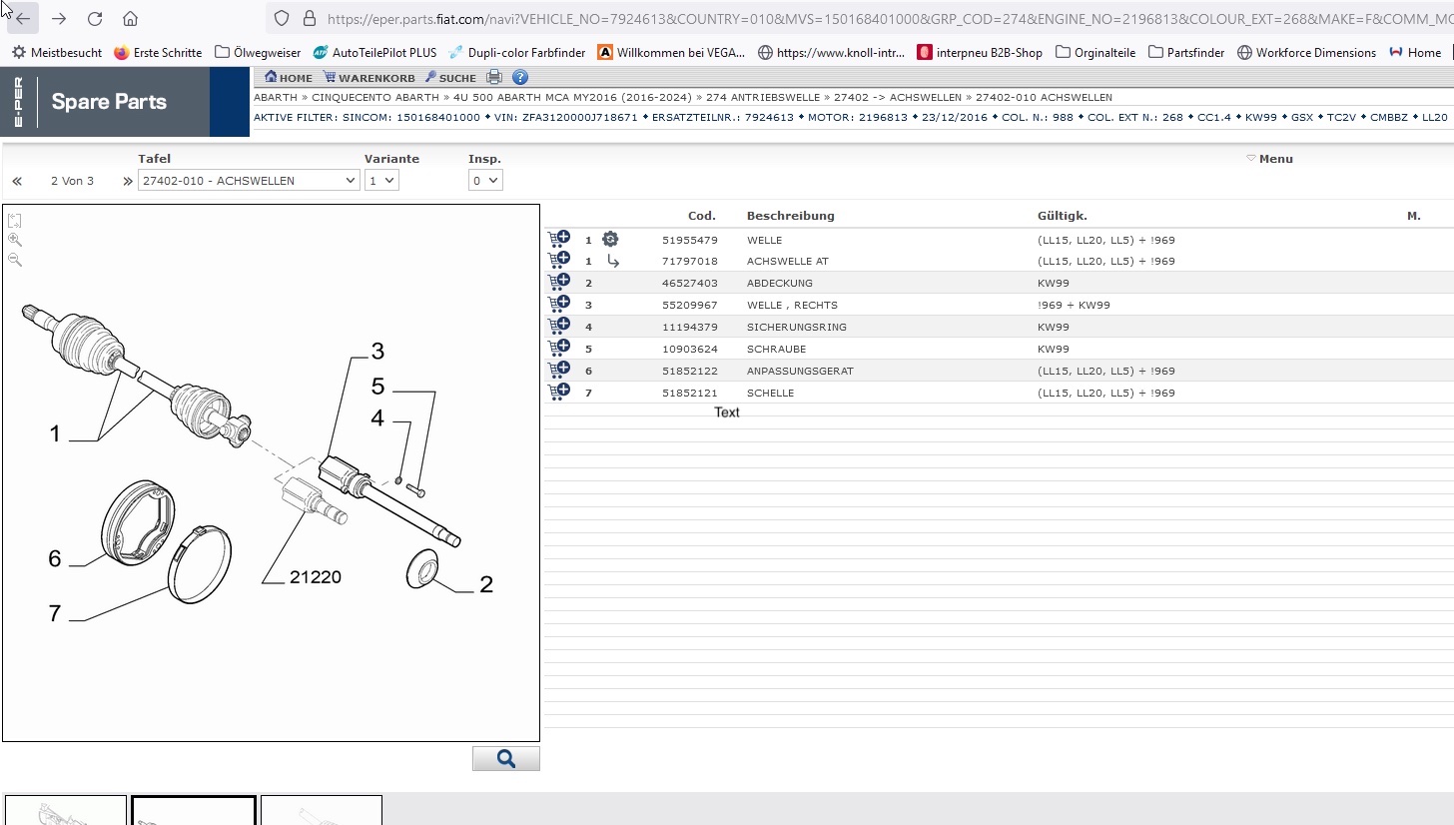The image size is (1454, 825).
Task: Zoom out of the parts diagram
Action: (x=15, y=260)
